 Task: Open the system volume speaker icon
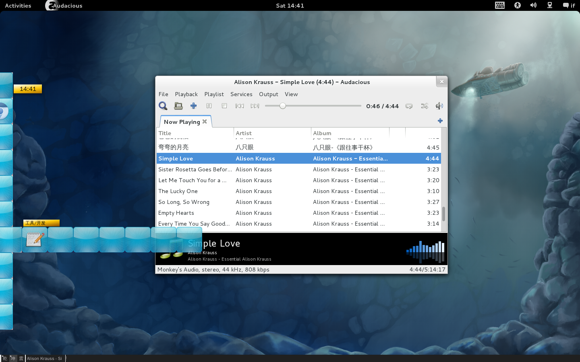click(x=533, y=5)
